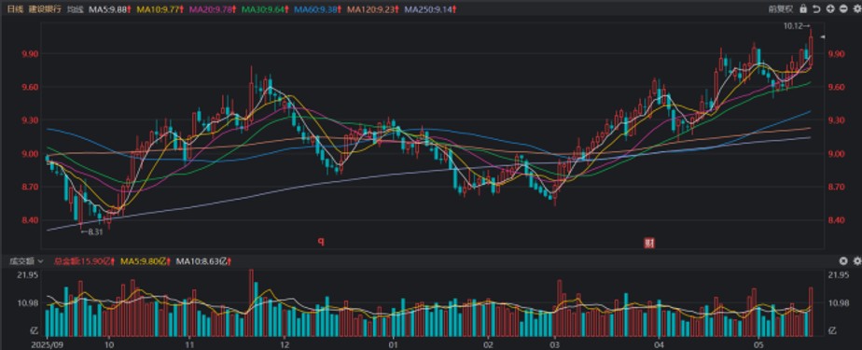The image size is (862, 350).
Task: Click left axis price 8.70
Action: pos(30,187)
